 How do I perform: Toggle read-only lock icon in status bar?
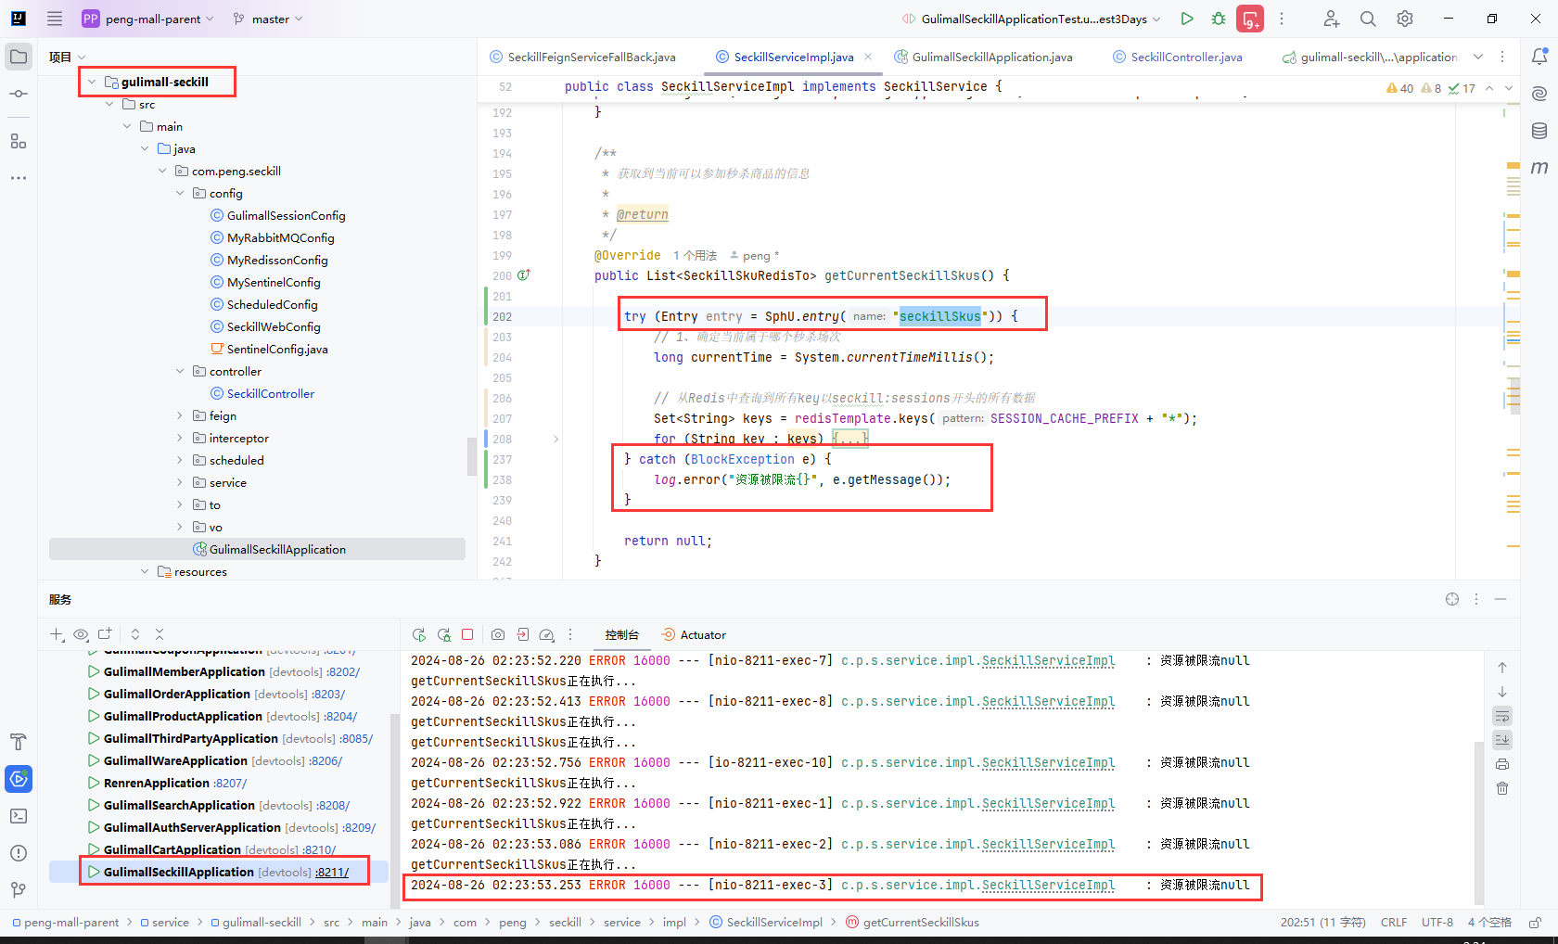coord(1535,923)
